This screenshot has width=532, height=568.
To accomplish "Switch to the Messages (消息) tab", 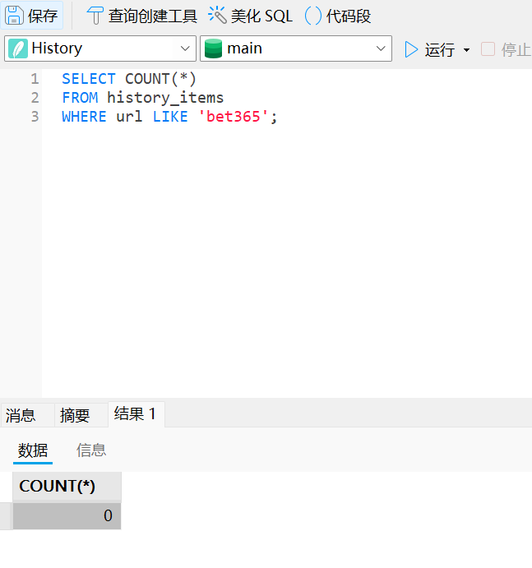I will click(x=27, y=415).
